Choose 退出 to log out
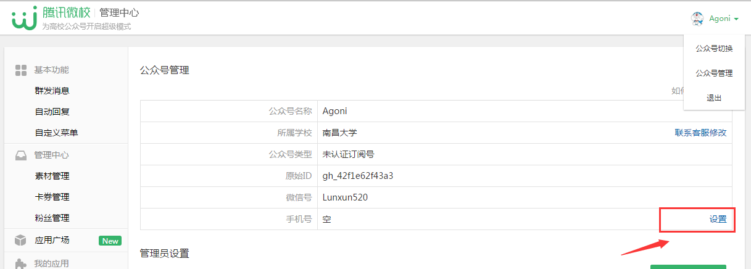 click(x=714, y=98)
